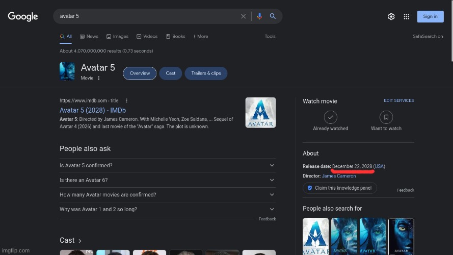Clear the search box with the X icon

[x=244, y=16]
